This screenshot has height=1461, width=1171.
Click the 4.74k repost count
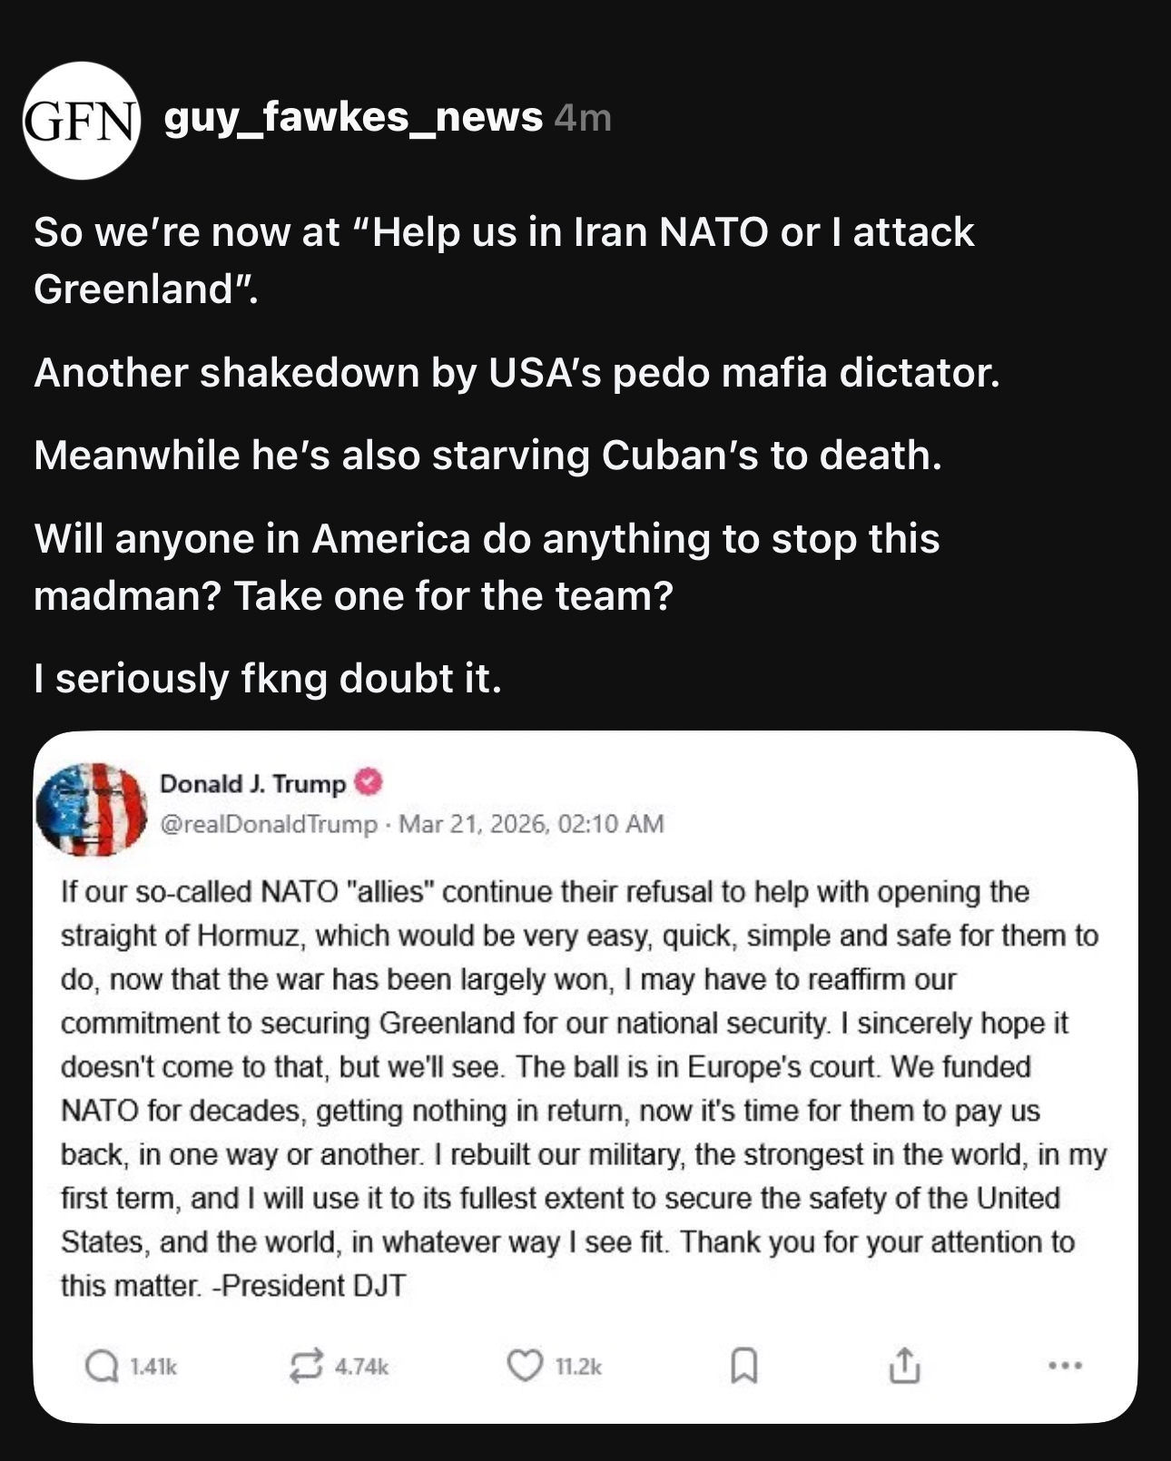pos(361,1367)
